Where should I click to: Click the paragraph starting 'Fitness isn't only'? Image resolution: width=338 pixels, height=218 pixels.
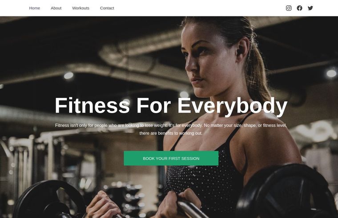[171, 129]
